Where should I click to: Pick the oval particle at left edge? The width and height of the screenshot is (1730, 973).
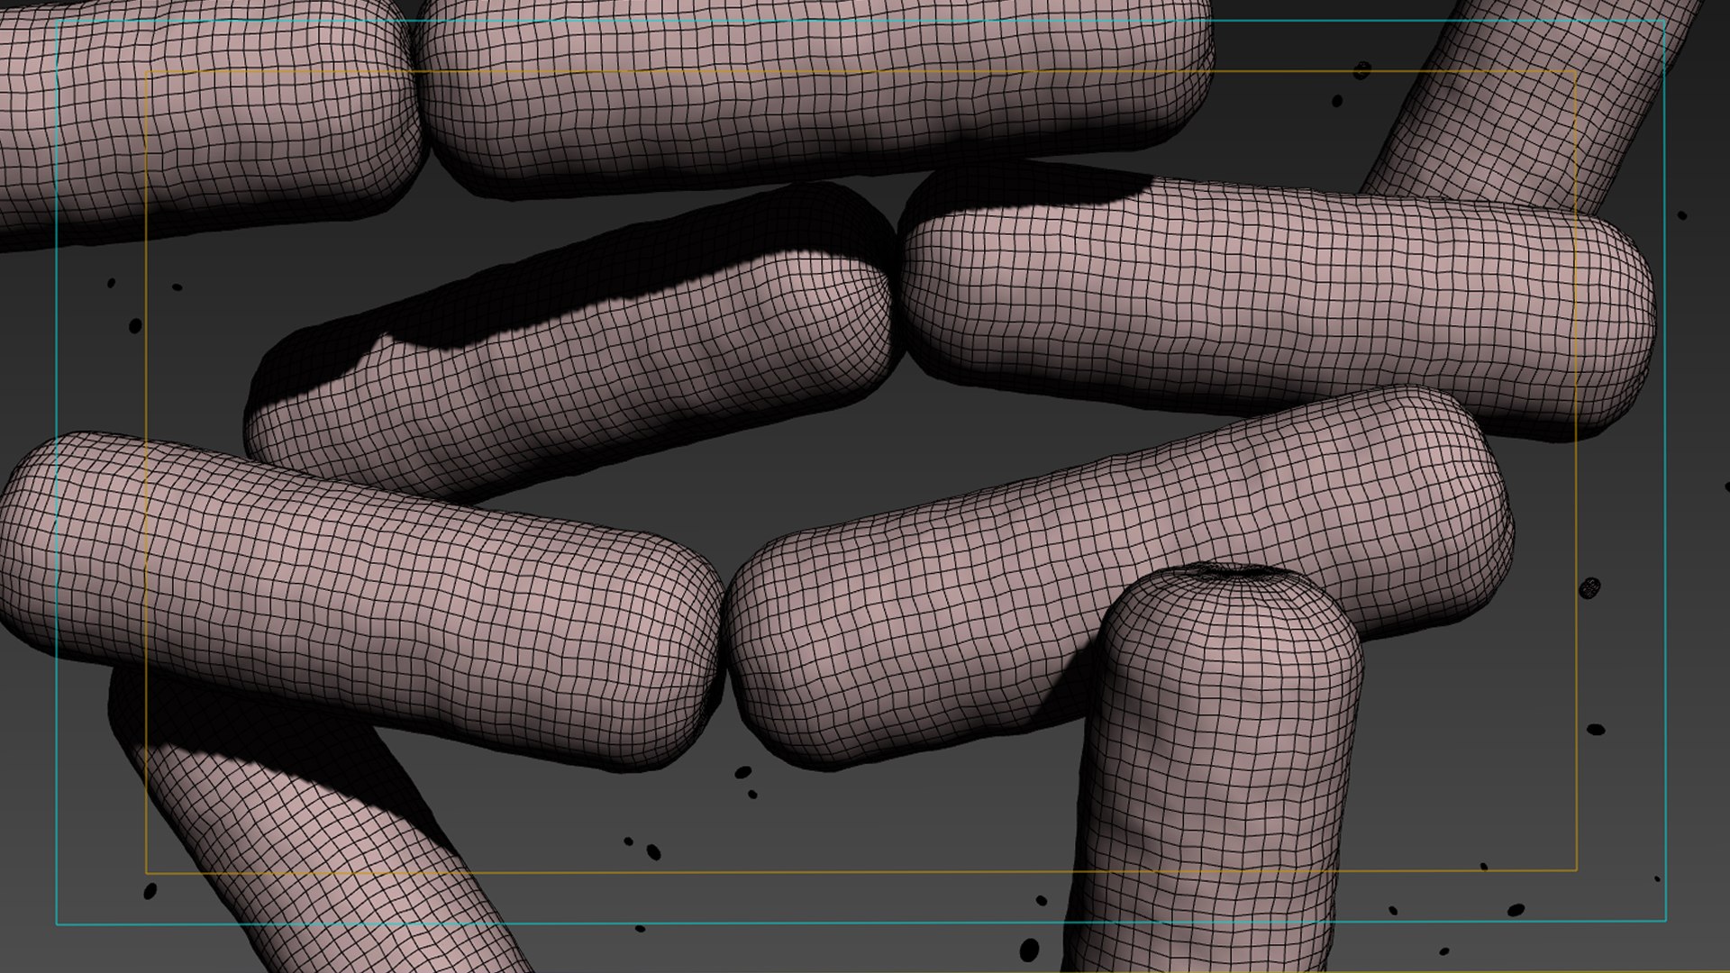pos(135,325)
